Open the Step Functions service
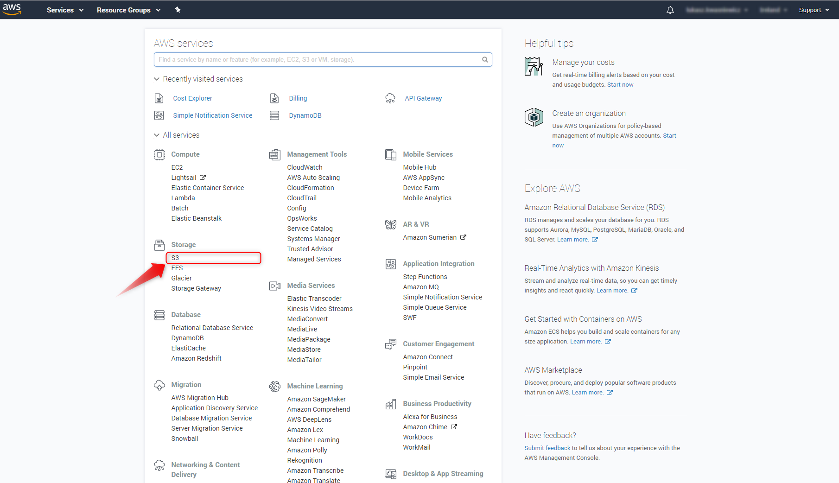Viewport: 839px width, 483px height. 425,277
